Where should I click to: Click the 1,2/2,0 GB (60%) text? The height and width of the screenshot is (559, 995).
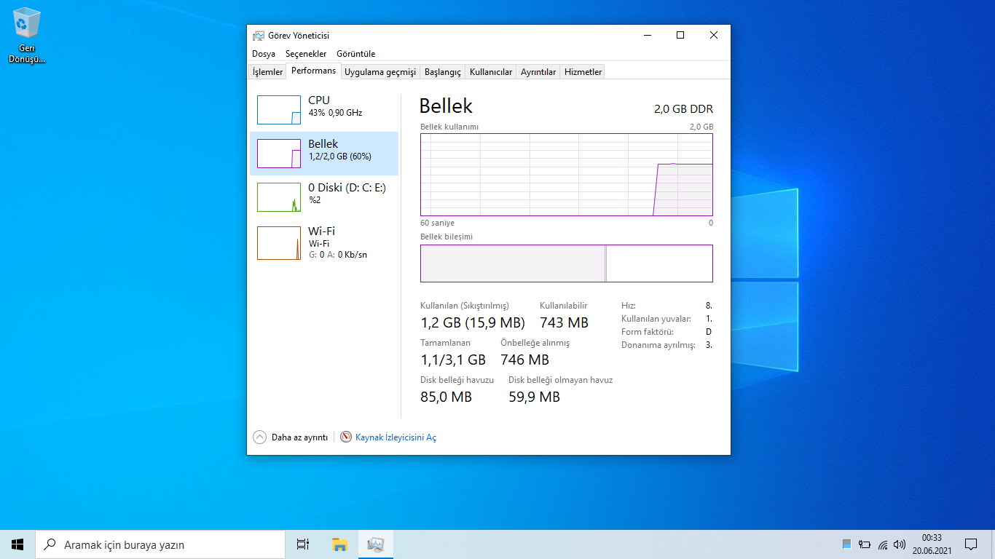[x=339, y=156]
